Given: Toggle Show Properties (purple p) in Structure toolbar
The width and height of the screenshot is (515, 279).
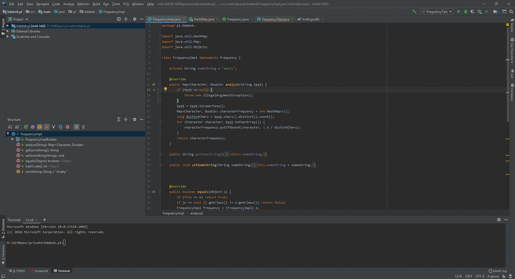Looking at the screenshot, I should [33, 127].
